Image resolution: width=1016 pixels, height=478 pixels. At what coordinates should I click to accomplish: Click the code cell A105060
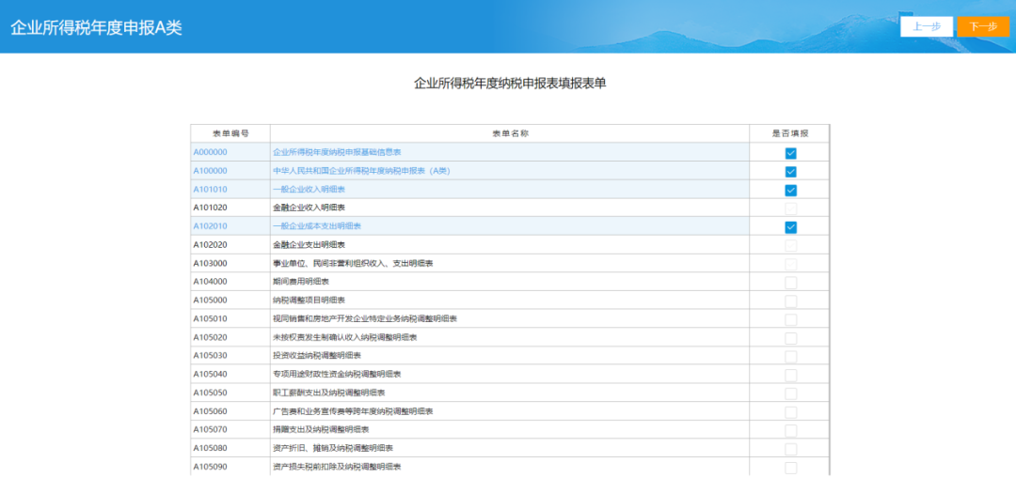(x=210, y=411)
